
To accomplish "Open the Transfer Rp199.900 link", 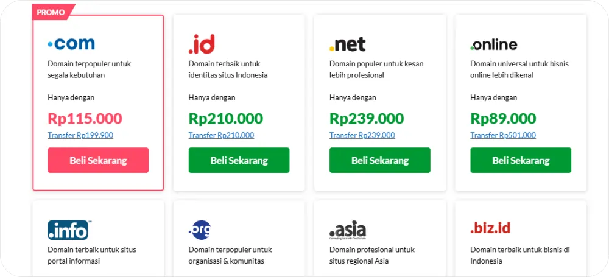I will coord(80,135).
